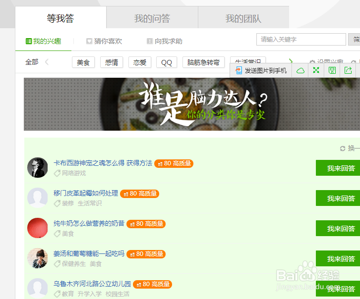Open the 谁是脑力达人 banner
The height and width of the screenshot is (299, 360).
coord(192,104)
